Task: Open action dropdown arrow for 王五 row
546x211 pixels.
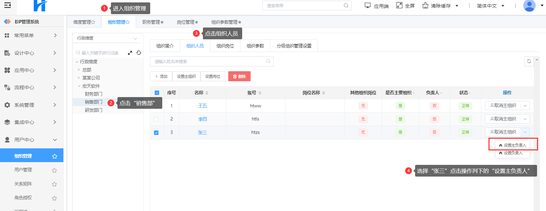Action: click(x=525, y=106)
